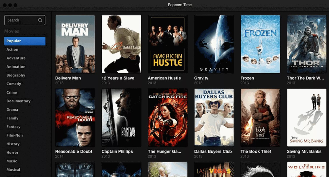Open the Thor The Dark World poster
The width and height of the screenshot is (329, 177).
[307, 44]
